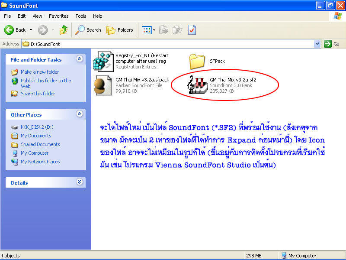Open the Tools menu
Viewport: 346px width, 260px height.
coord(81,16)
